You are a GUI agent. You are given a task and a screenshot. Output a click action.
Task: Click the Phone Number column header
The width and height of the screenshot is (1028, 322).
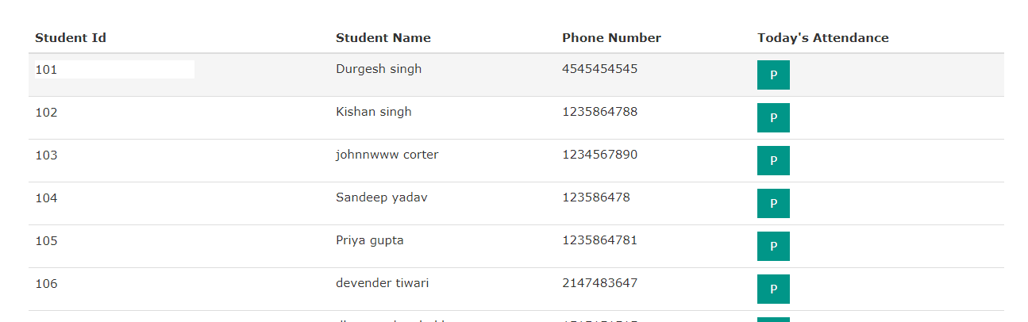coord(611,38)
